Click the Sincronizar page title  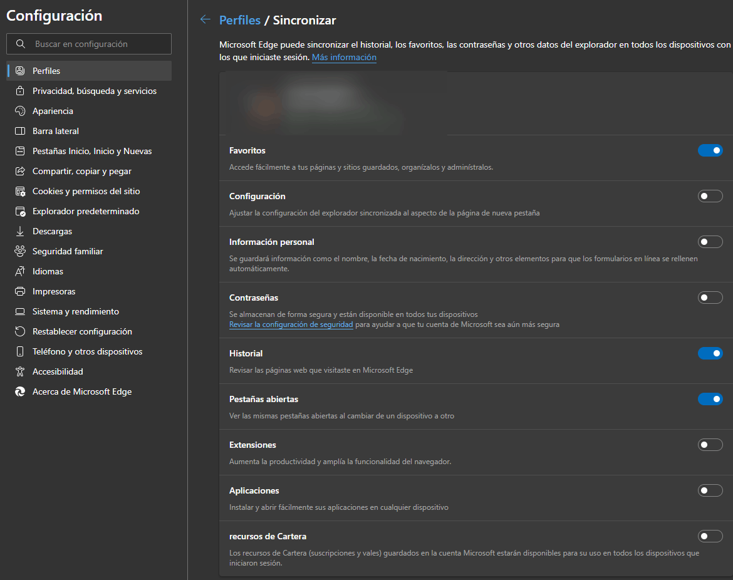click(304, 20)
